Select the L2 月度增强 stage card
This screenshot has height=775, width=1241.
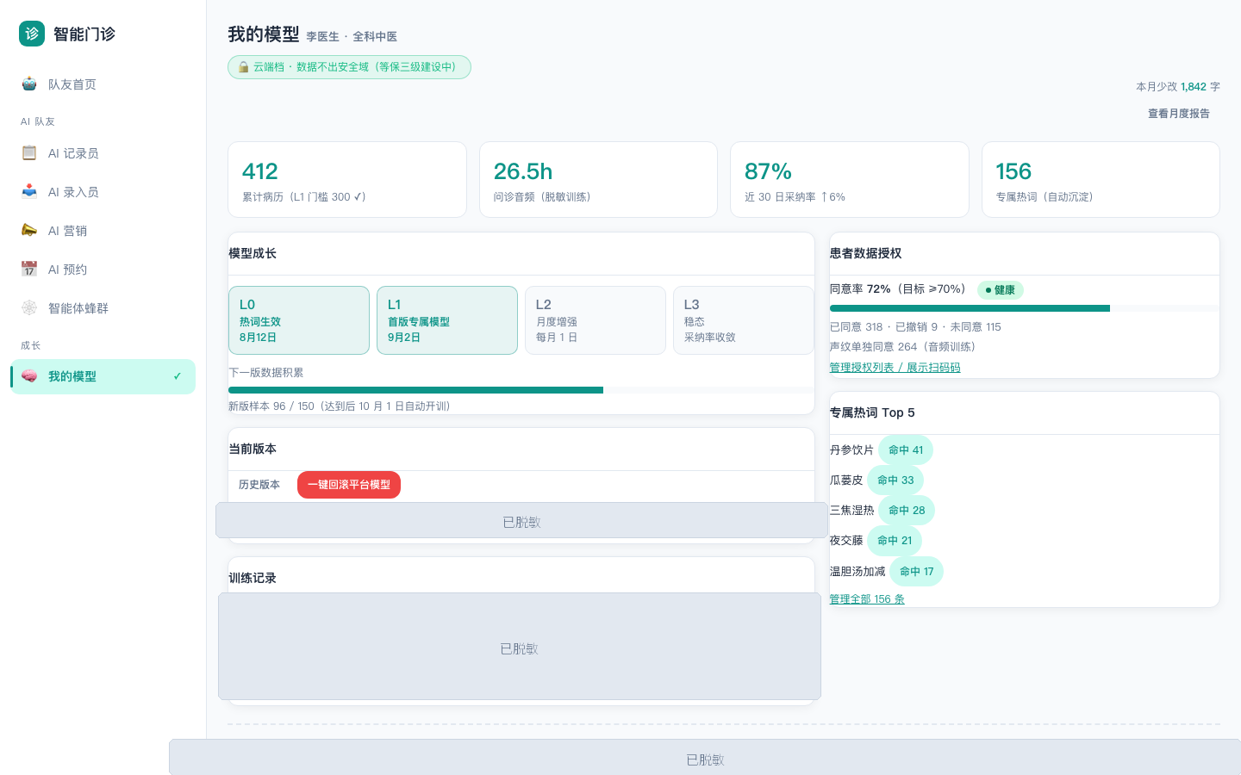pos(596,320)
